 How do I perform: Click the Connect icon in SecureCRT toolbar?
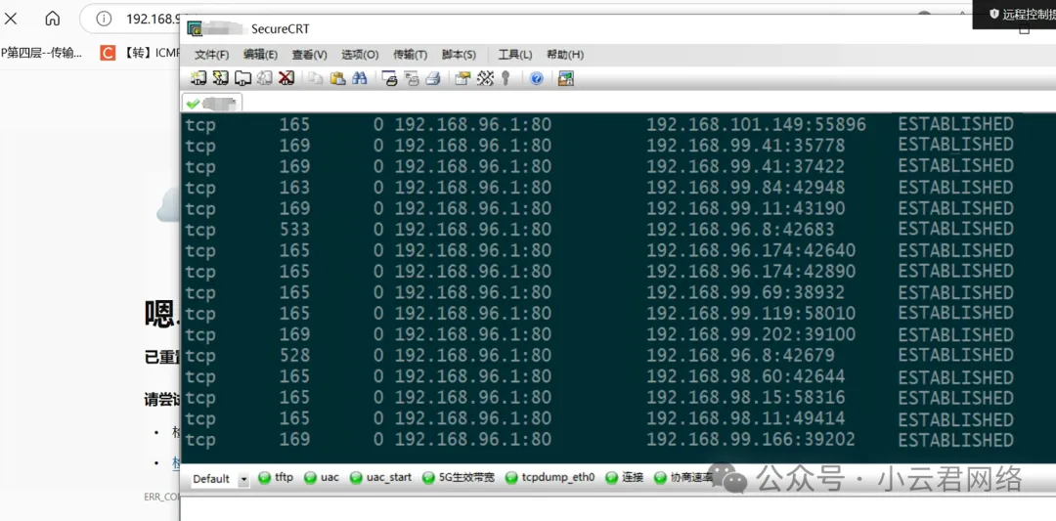click(198, 78)
